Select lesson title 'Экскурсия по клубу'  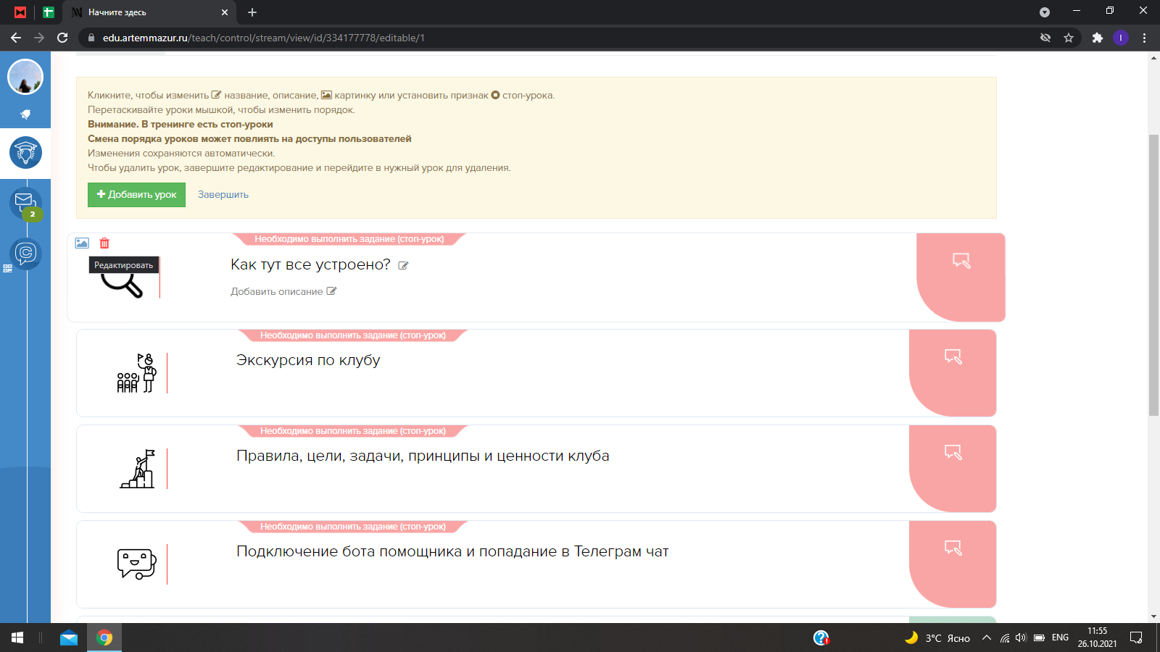click(x=308, y=360)
